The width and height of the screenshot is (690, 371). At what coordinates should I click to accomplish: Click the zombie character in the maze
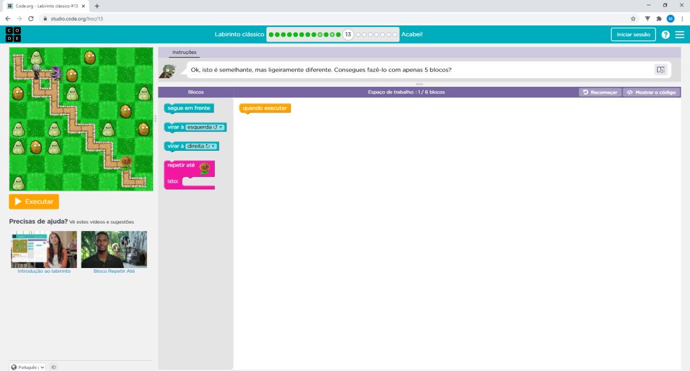pos(36,70)
